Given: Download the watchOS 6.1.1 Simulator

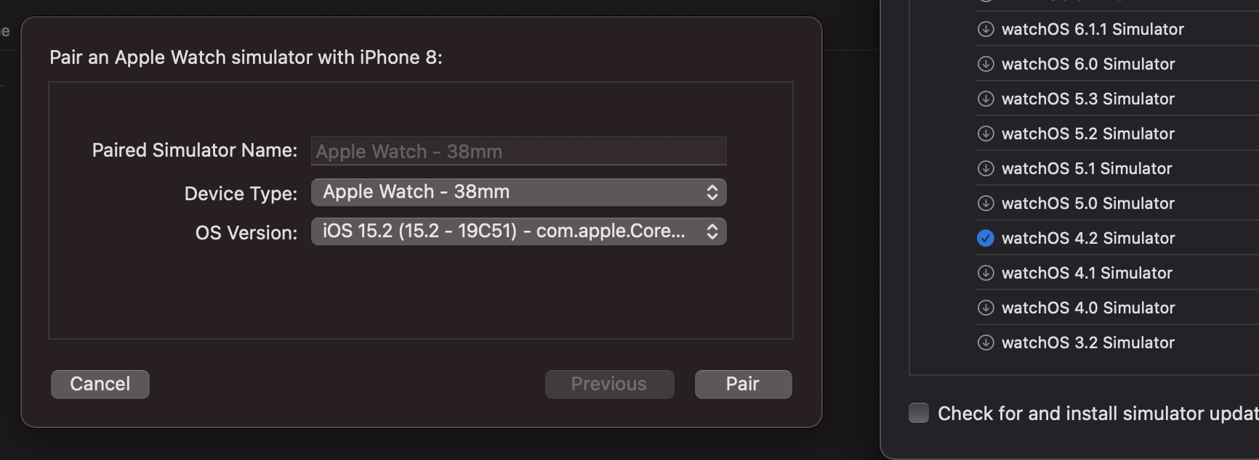Looking at the screenshot, I should click(x=986, y=29).
